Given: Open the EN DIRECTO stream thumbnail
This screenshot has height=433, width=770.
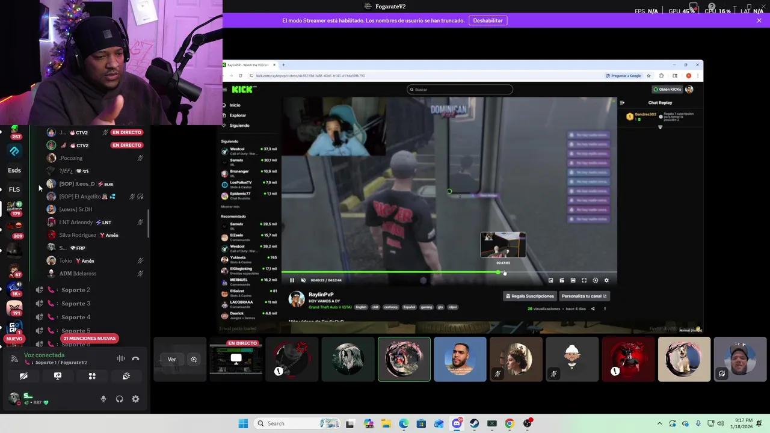Looking at the screenshot, I should pos(236,360).
